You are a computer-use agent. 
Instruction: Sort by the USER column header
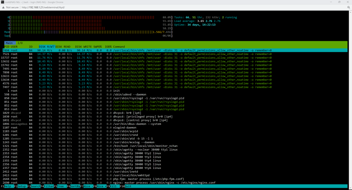14,47
